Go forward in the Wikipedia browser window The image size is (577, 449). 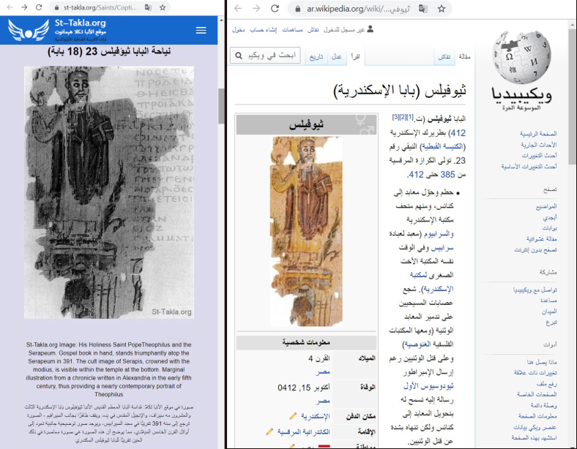[x=256, y=9]
